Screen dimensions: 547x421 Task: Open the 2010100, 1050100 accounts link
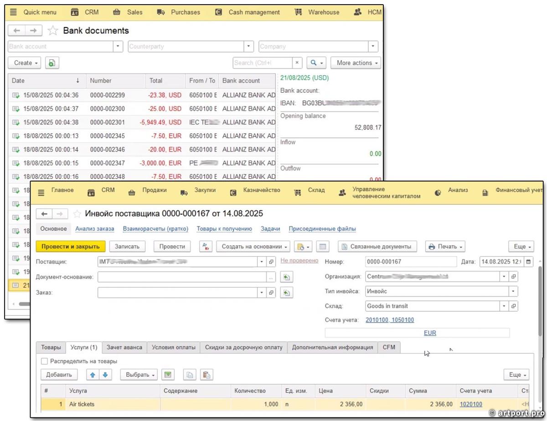(390, 320)
